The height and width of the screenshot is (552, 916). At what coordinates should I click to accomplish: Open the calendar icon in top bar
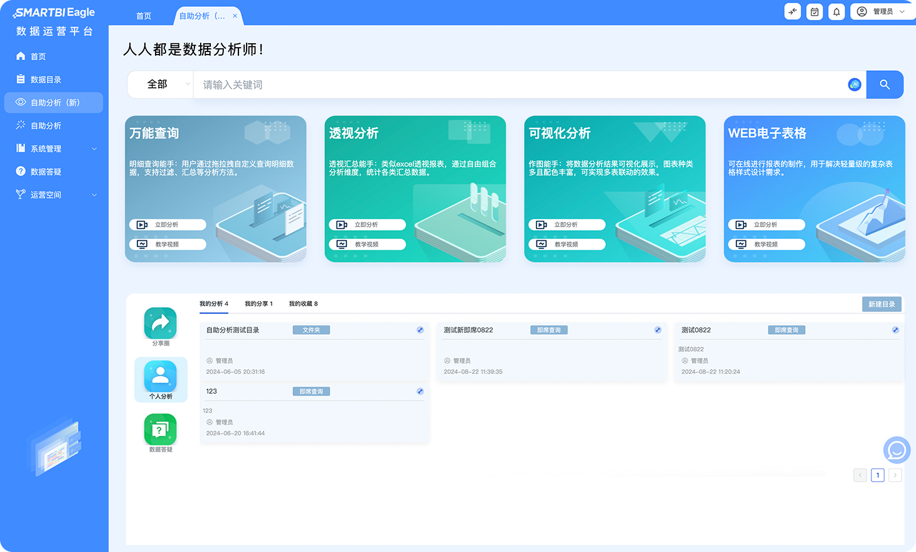[x=814, y=12]
